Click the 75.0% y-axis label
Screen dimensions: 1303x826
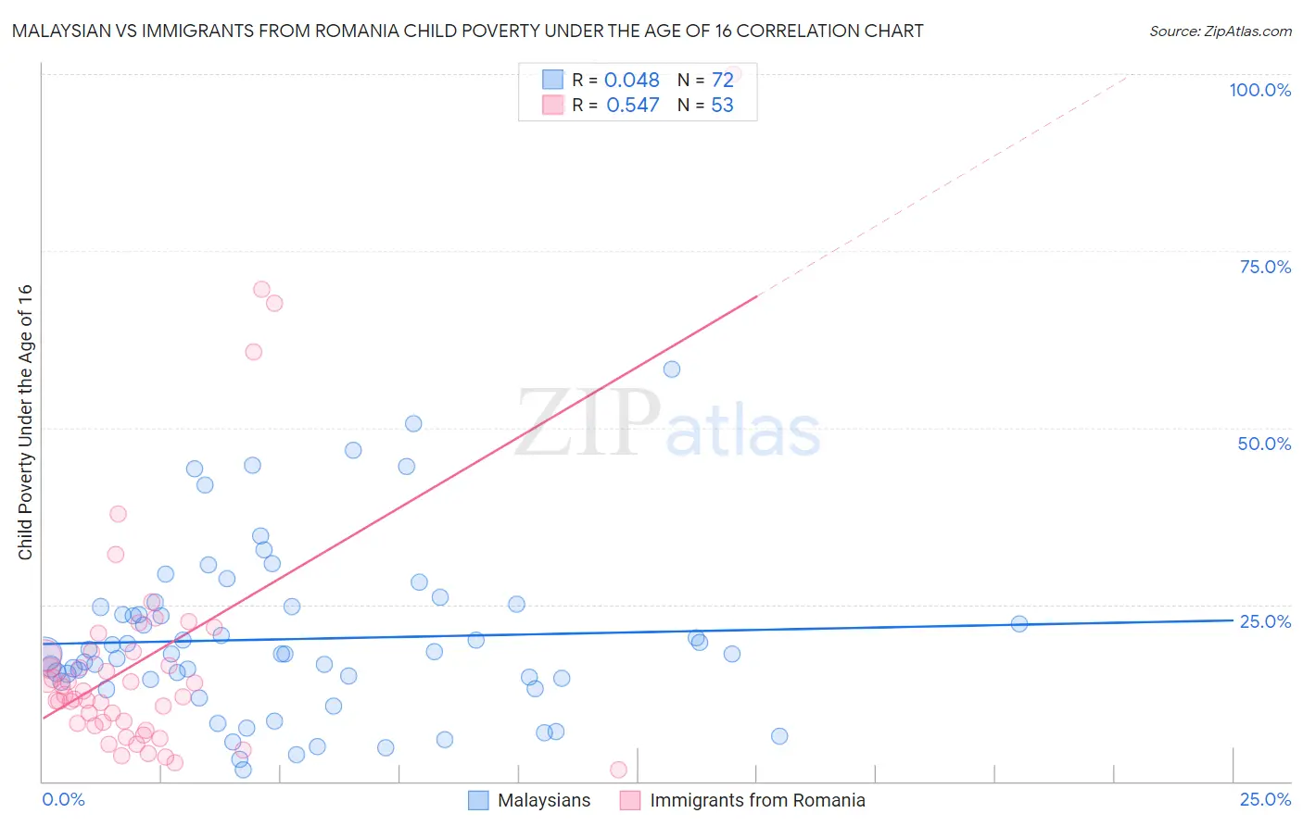pyautogui.click(x=1265, y=267)
